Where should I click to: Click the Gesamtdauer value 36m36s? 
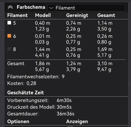(x=66, y=114)
